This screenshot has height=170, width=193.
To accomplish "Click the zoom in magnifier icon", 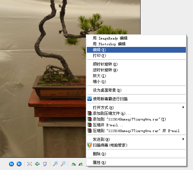I will (x=56, y=164).
